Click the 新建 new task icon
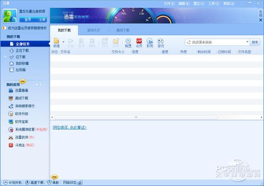This screenshot has height=186, width=264. click(x=56, y=43)
